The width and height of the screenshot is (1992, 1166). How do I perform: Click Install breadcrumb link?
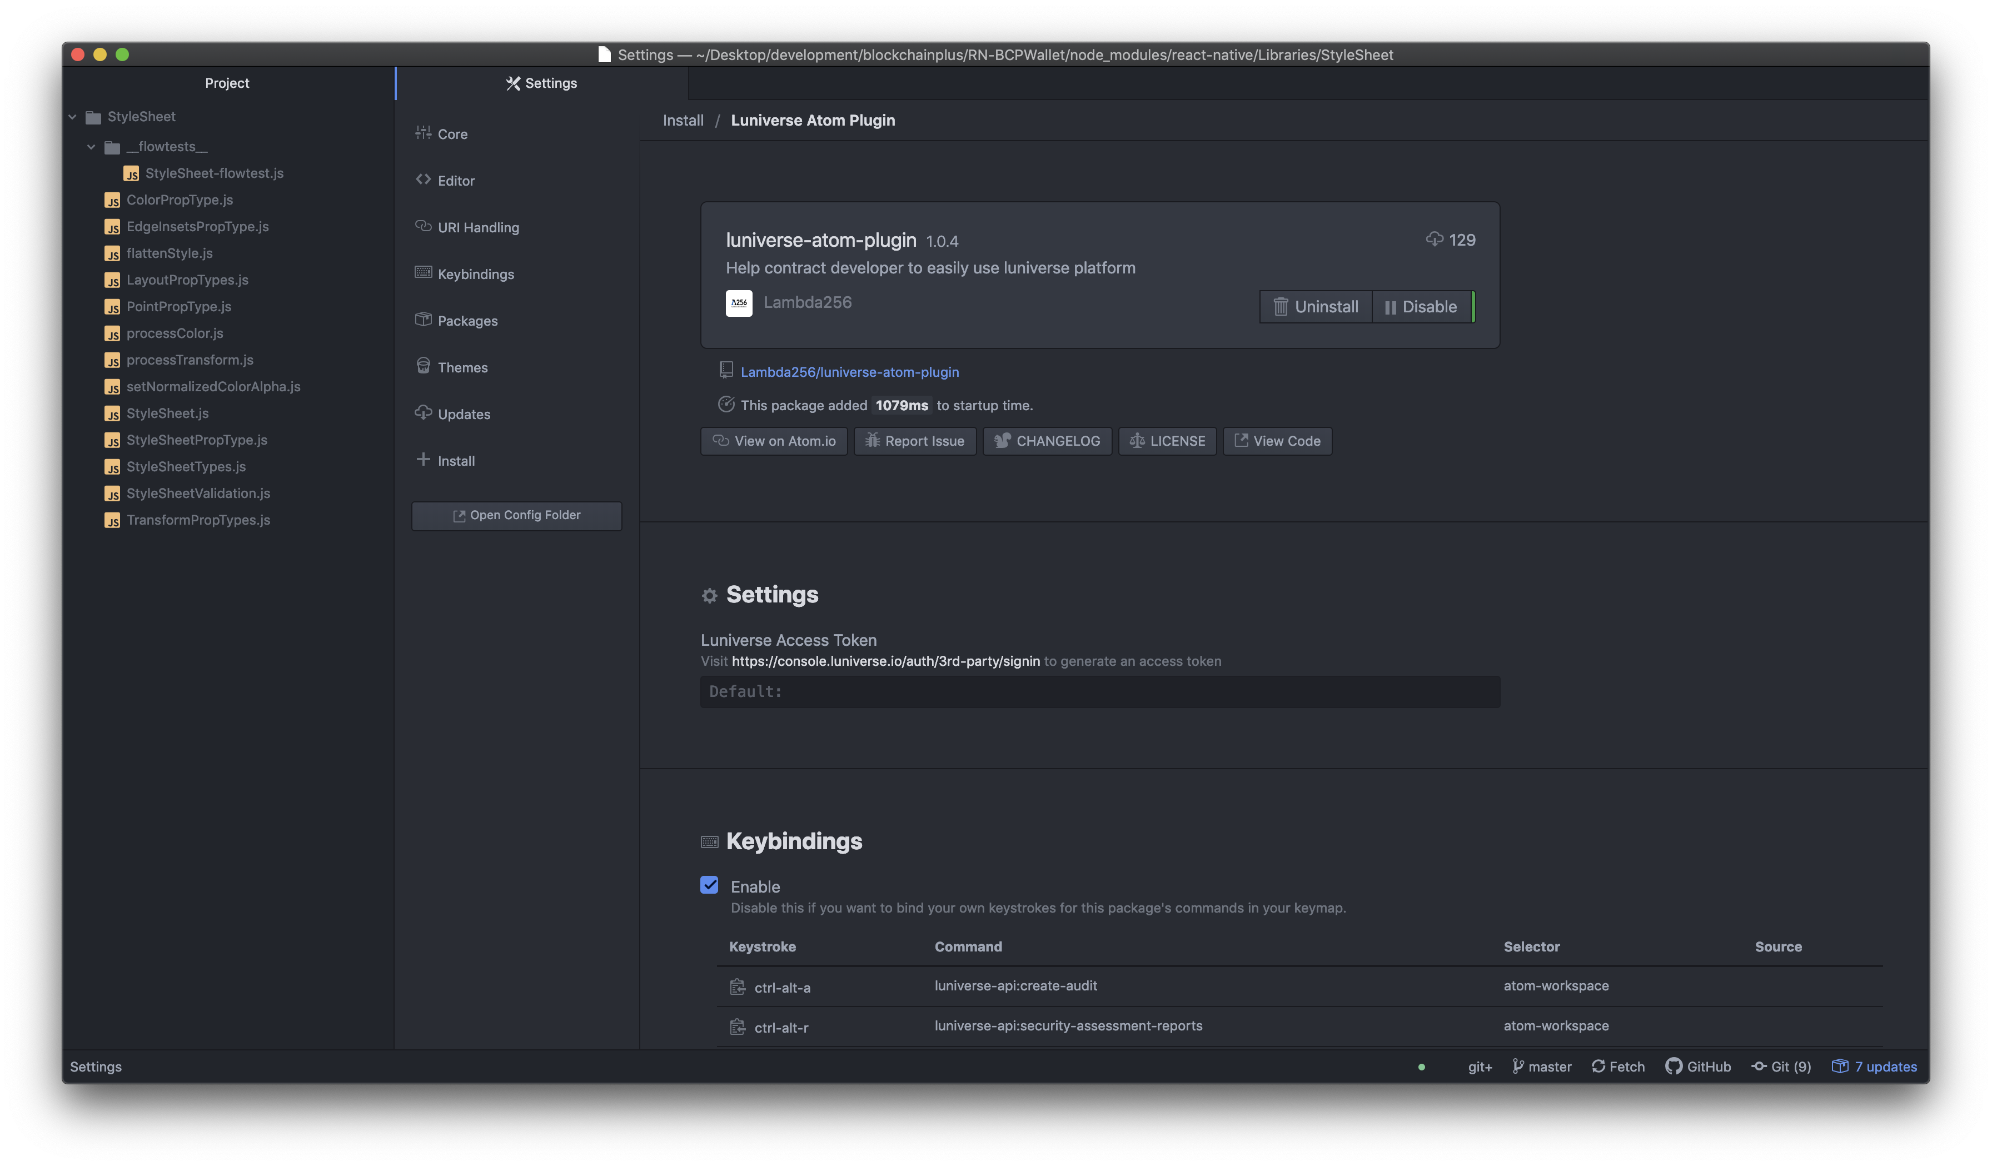[683, 120]
